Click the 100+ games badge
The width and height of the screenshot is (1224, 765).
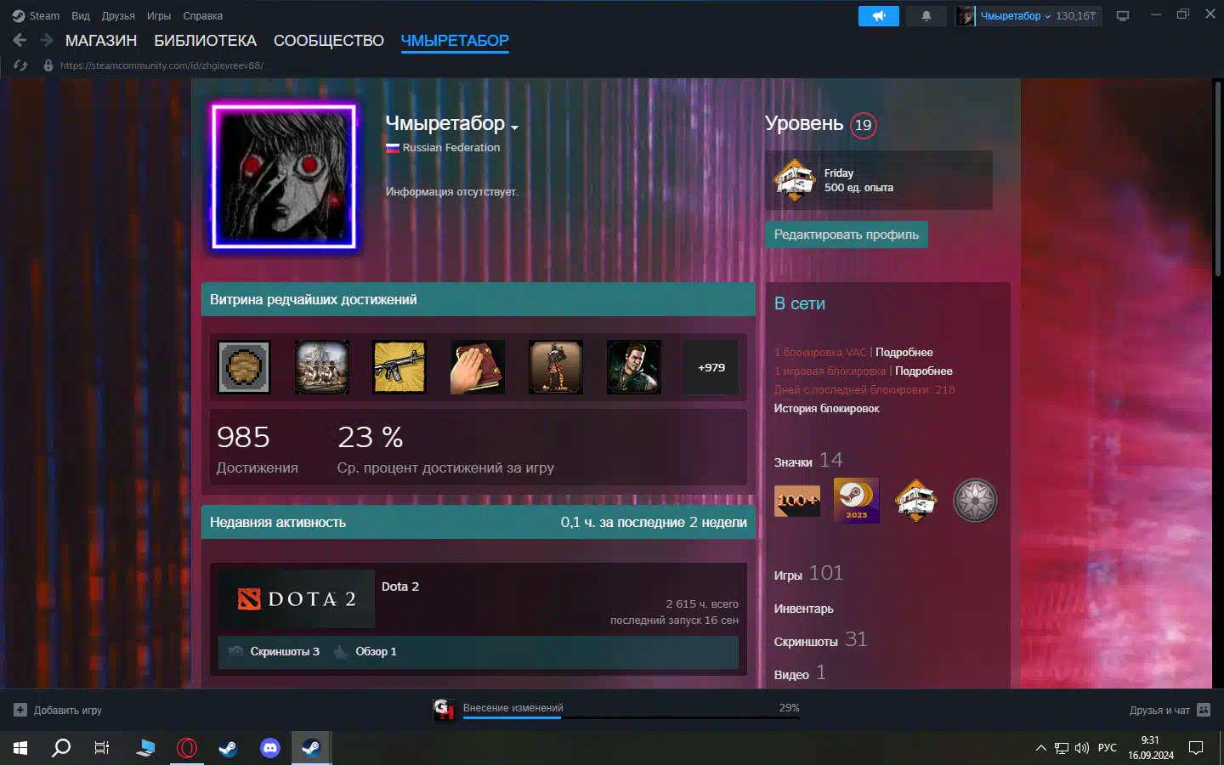tap(797, 501)
